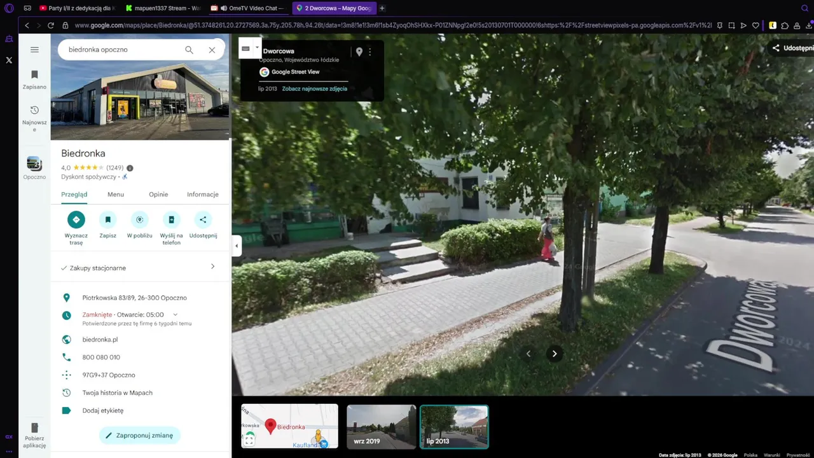Click the Opera logo menu button
The height and width of the screenshot is (458, 814).
pyautogui.click(x=9, y=8)
